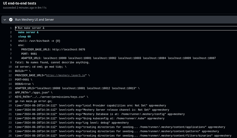Click line number 18 go run command
The image size is (237, 138).
10,101
